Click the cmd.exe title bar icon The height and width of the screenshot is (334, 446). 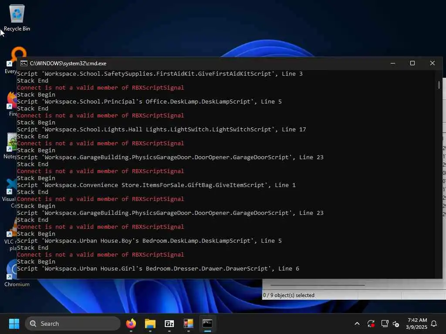click(x=24, y=63)
